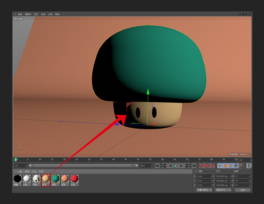Click the record active objects key icon

(201, 166)
